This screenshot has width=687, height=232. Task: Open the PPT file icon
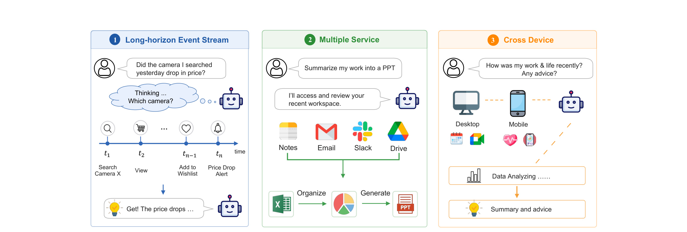pos(405,204)
